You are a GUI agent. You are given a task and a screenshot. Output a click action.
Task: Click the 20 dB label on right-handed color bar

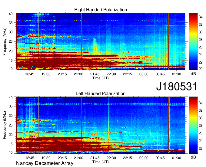click(x=201, y=69)
